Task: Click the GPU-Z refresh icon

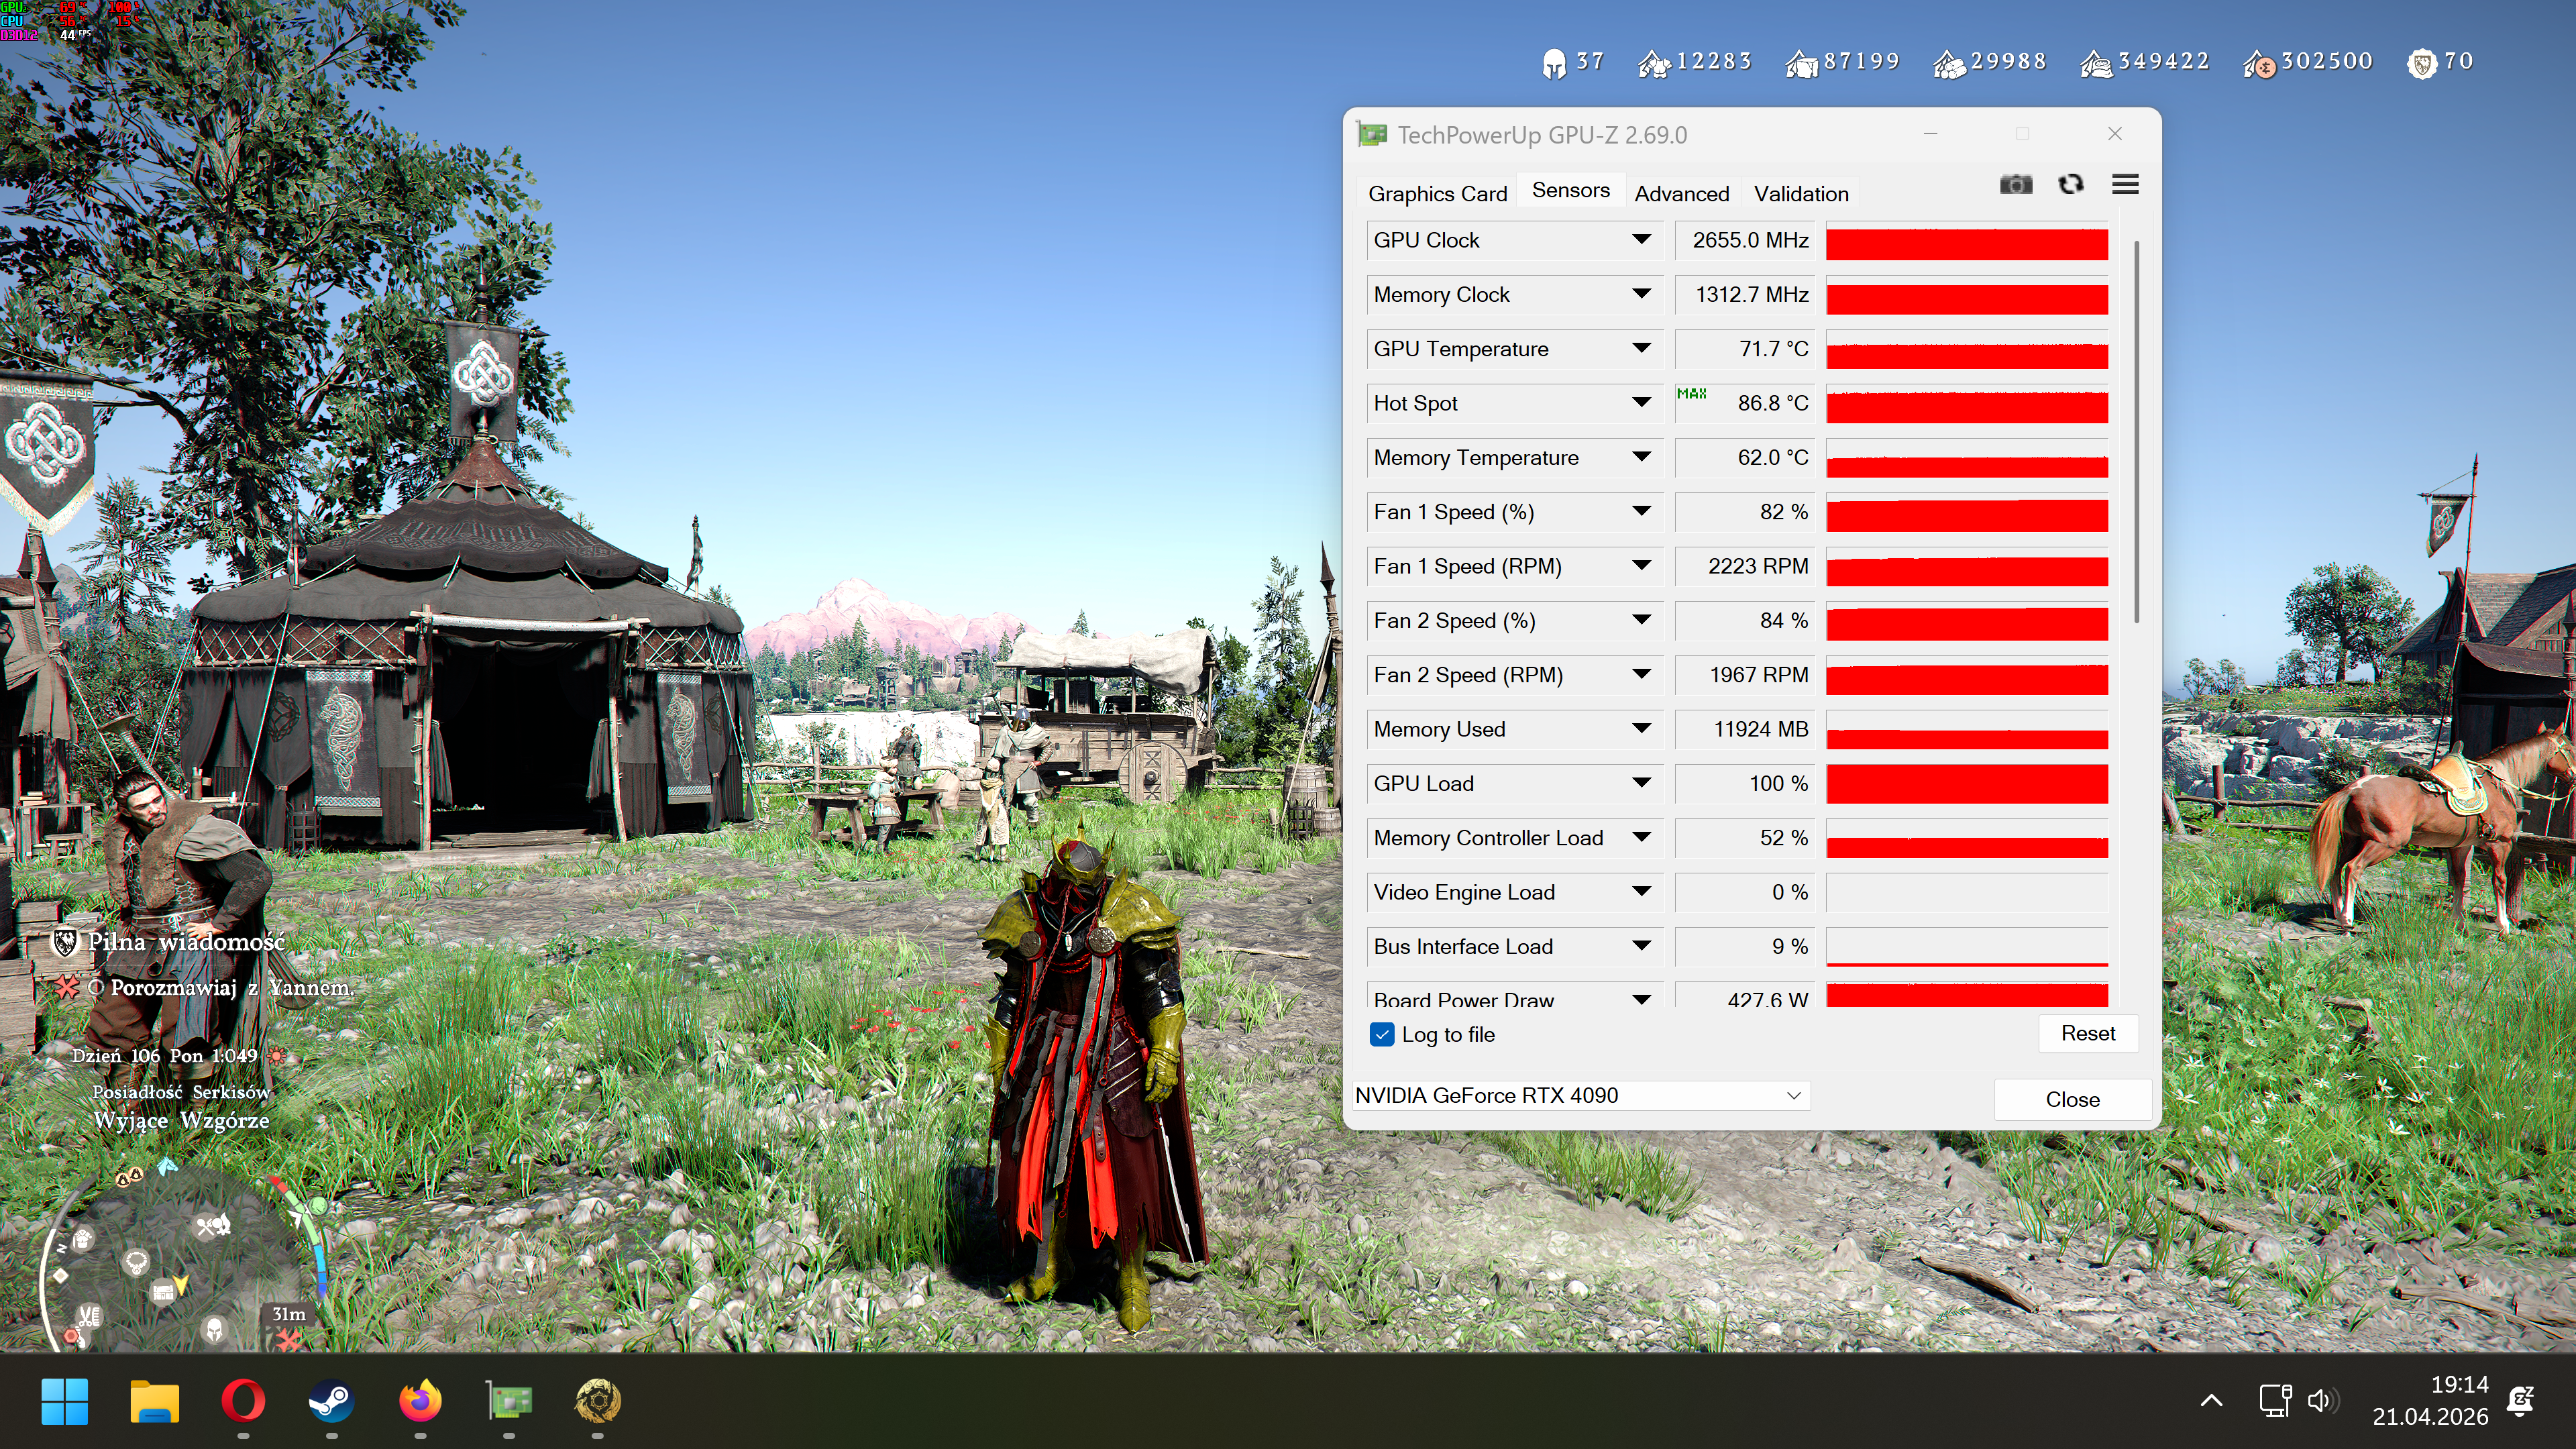Action: (2070, 185)
